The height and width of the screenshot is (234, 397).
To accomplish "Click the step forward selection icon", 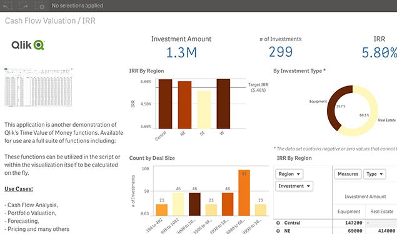I will click(x=23, y=6).
